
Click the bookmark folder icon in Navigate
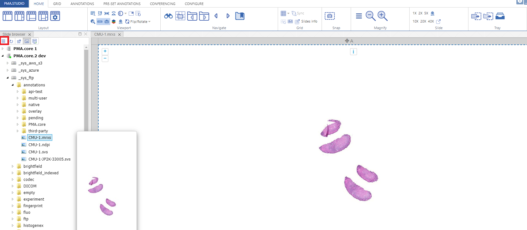click(x=240, y=16)
